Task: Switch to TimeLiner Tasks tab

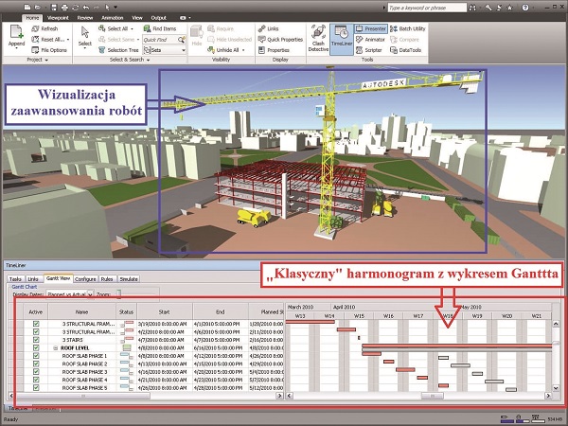Action: (x=15, y=279)
